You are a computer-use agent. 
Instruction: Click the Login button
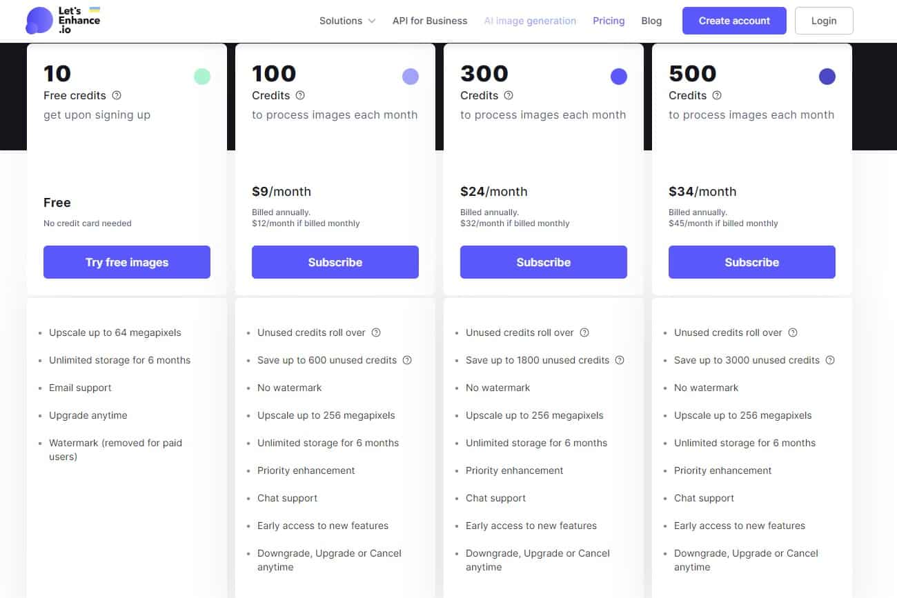coord(824,21)
